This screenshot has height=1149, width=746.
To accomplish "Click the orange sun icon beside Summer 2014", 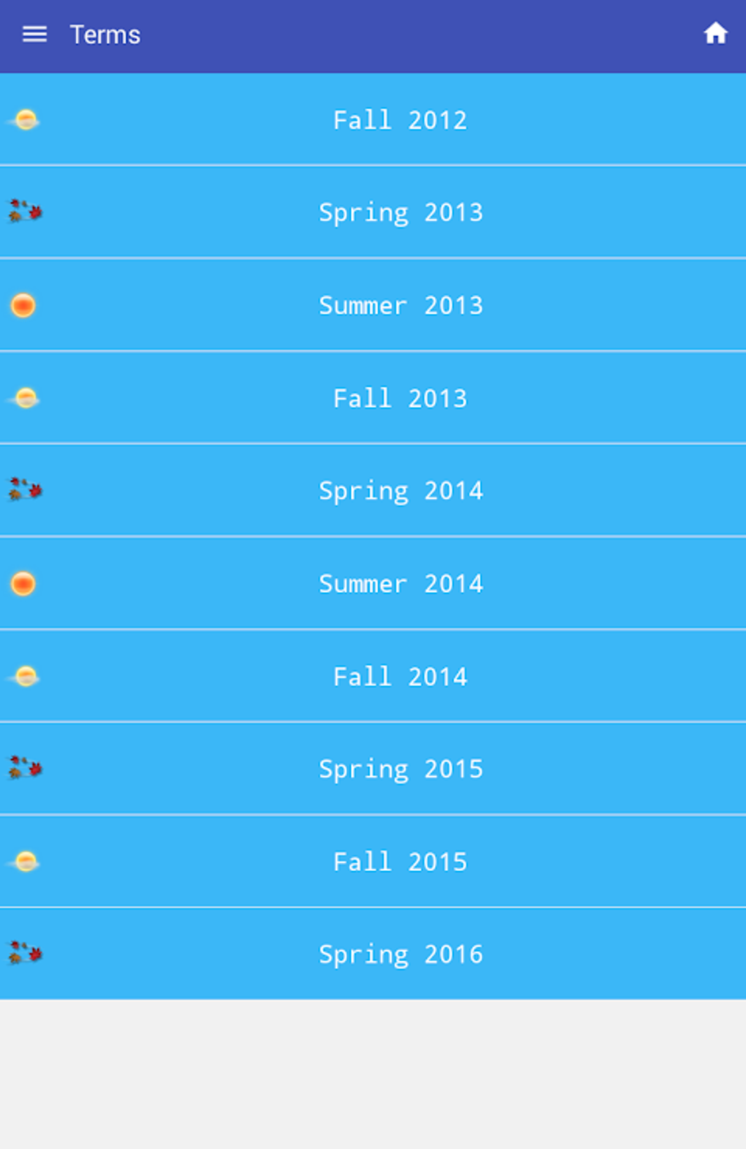I will click(23, 583).
